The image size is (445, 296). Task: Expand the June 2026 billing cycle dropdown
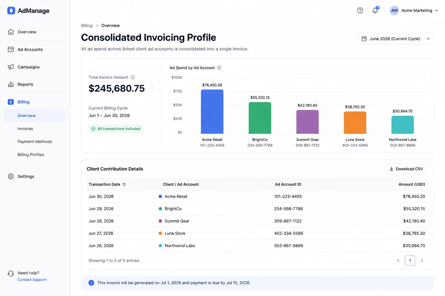395,39
